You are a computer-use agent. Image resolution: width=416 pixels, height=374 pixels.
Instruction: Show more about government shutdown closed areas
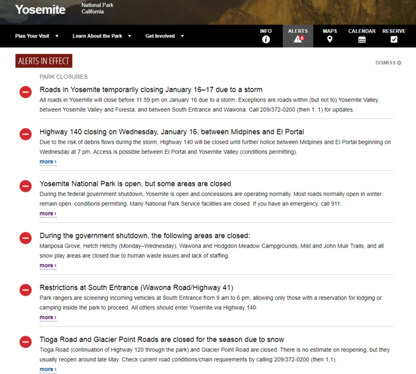click(x=48, y=265)
